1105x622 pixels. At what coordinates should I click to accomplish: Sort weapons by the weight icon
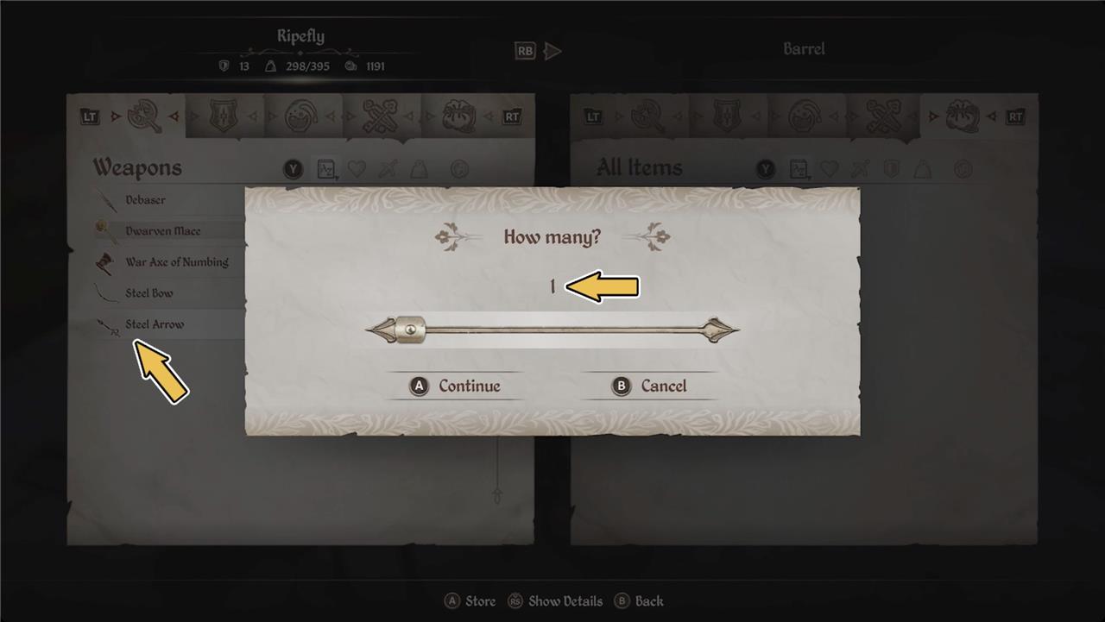click(x=419, y=168)
